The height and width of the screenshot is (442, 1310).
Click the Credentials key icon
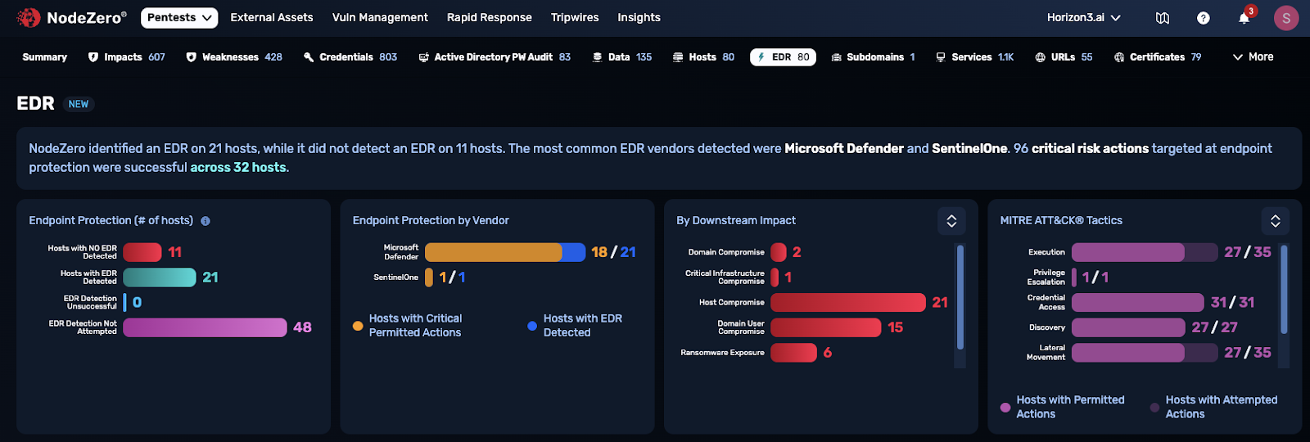(x=309, y=57)
